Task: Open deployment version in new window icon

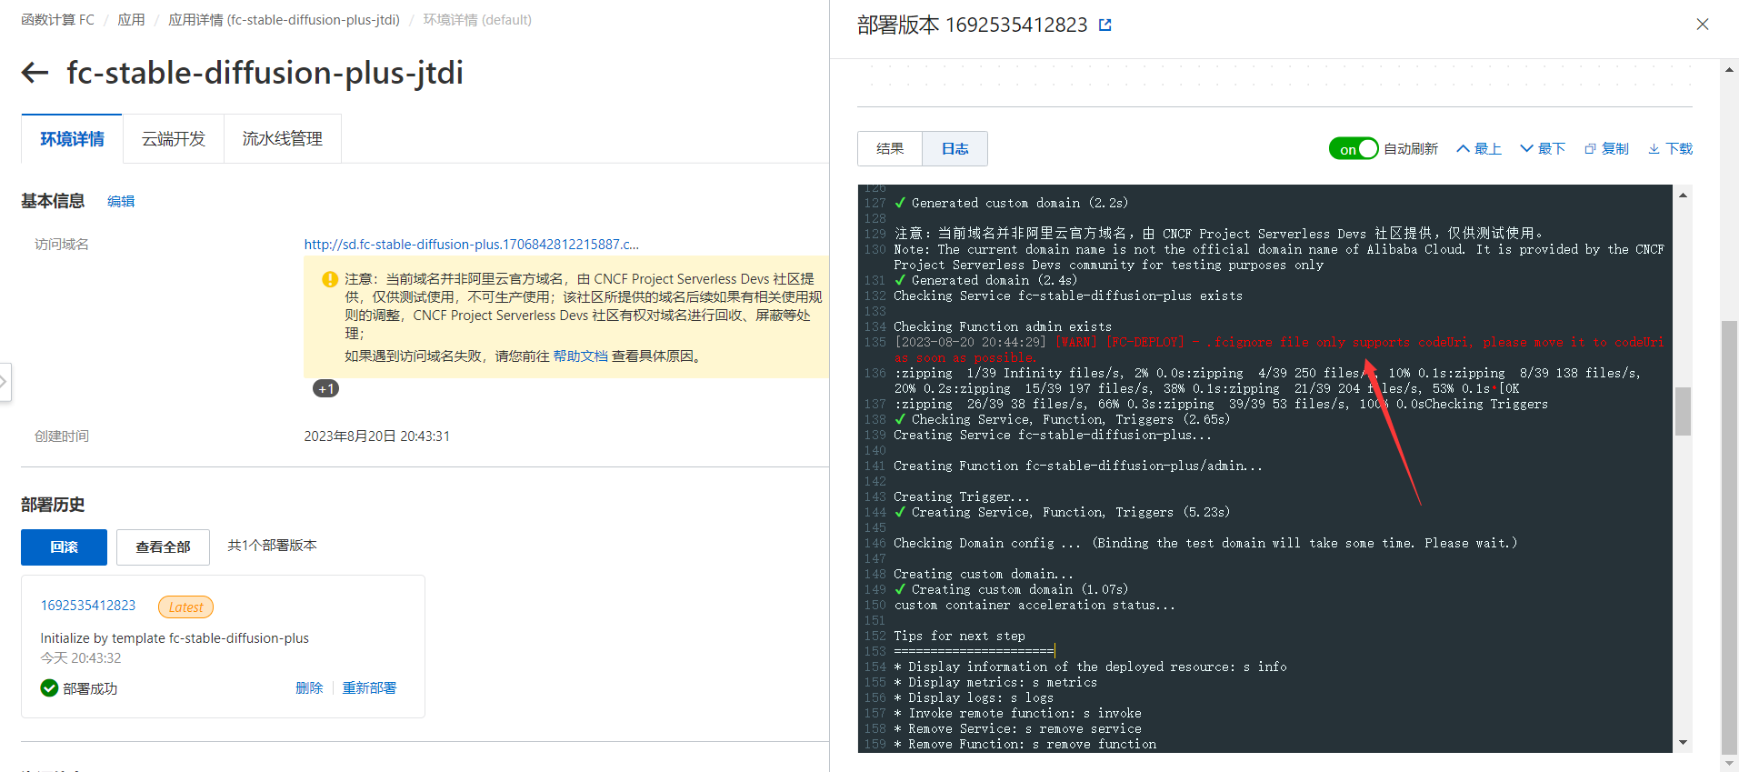Action: point(1105,25)
